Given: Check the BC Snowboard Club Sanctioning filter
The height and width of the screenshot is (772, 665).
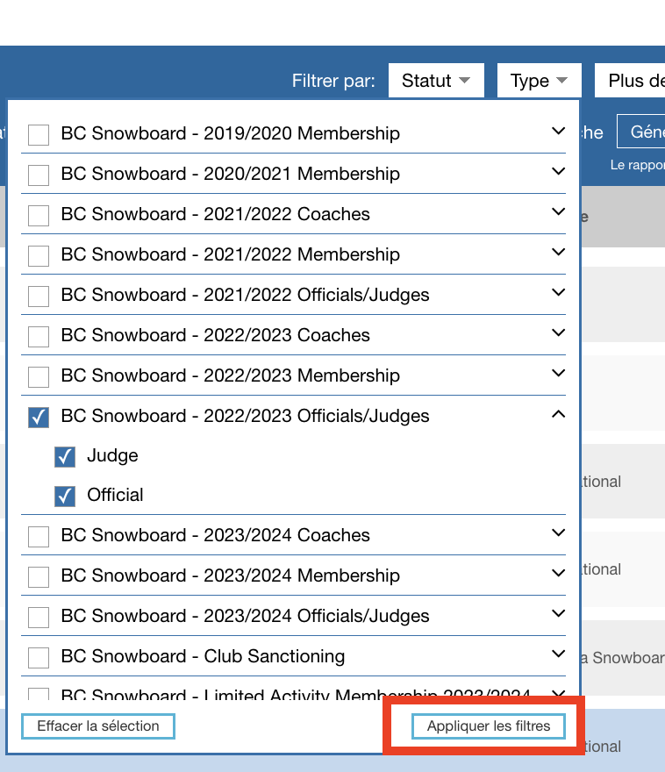Looking at the screenshot, I should coord(38,656).
